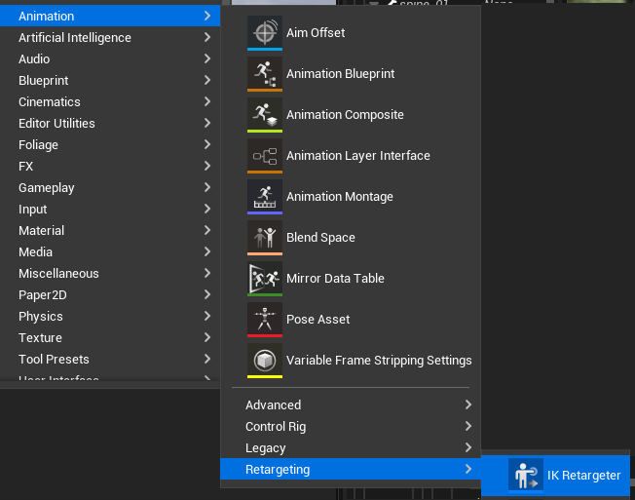This screenshot has width=635, height=500.
Task: Expand arrow next to Cinematics
Action: [207, 101]
